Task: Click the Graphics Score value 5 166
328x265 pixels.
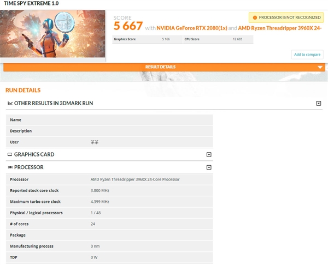Action: pos(166,39)
